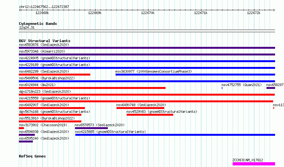Select the nsv4529083 red variant bar
Screen dimensions: 284x167
[x=150, y=115]
